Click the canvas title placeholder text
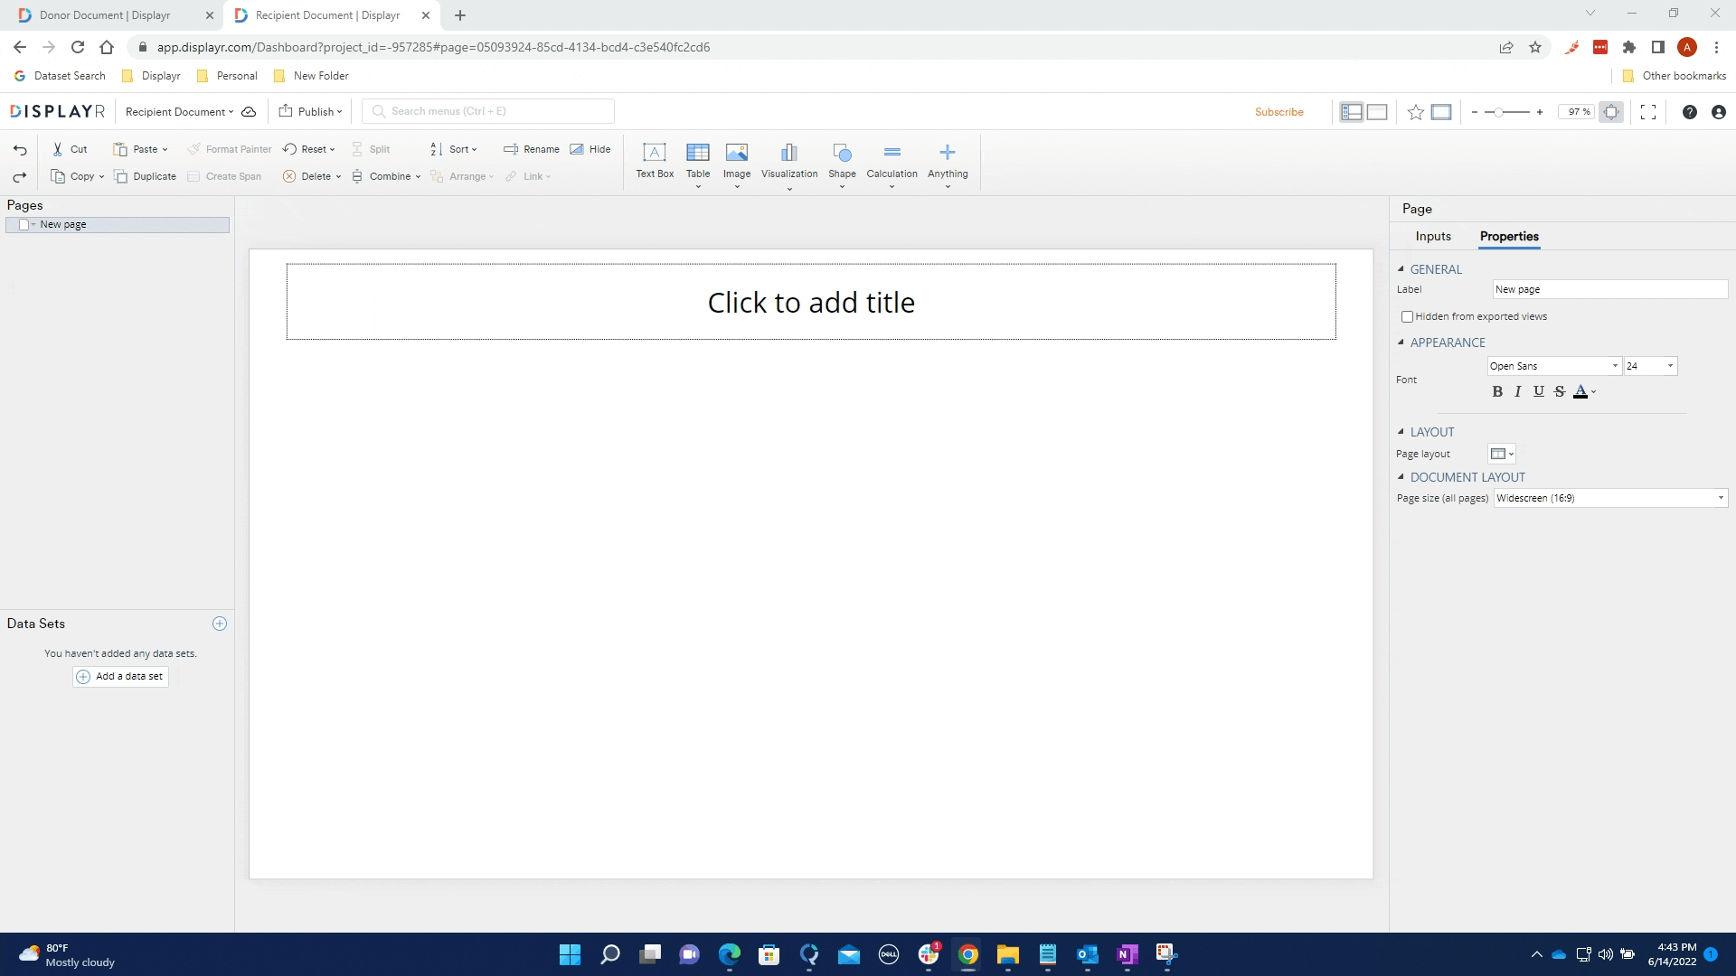 coord(809,302)
